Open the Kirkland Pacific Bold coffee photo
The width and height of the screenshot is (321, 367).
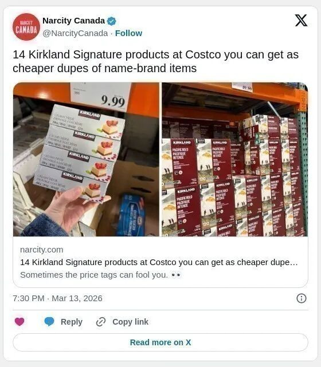tap(235, 159)
